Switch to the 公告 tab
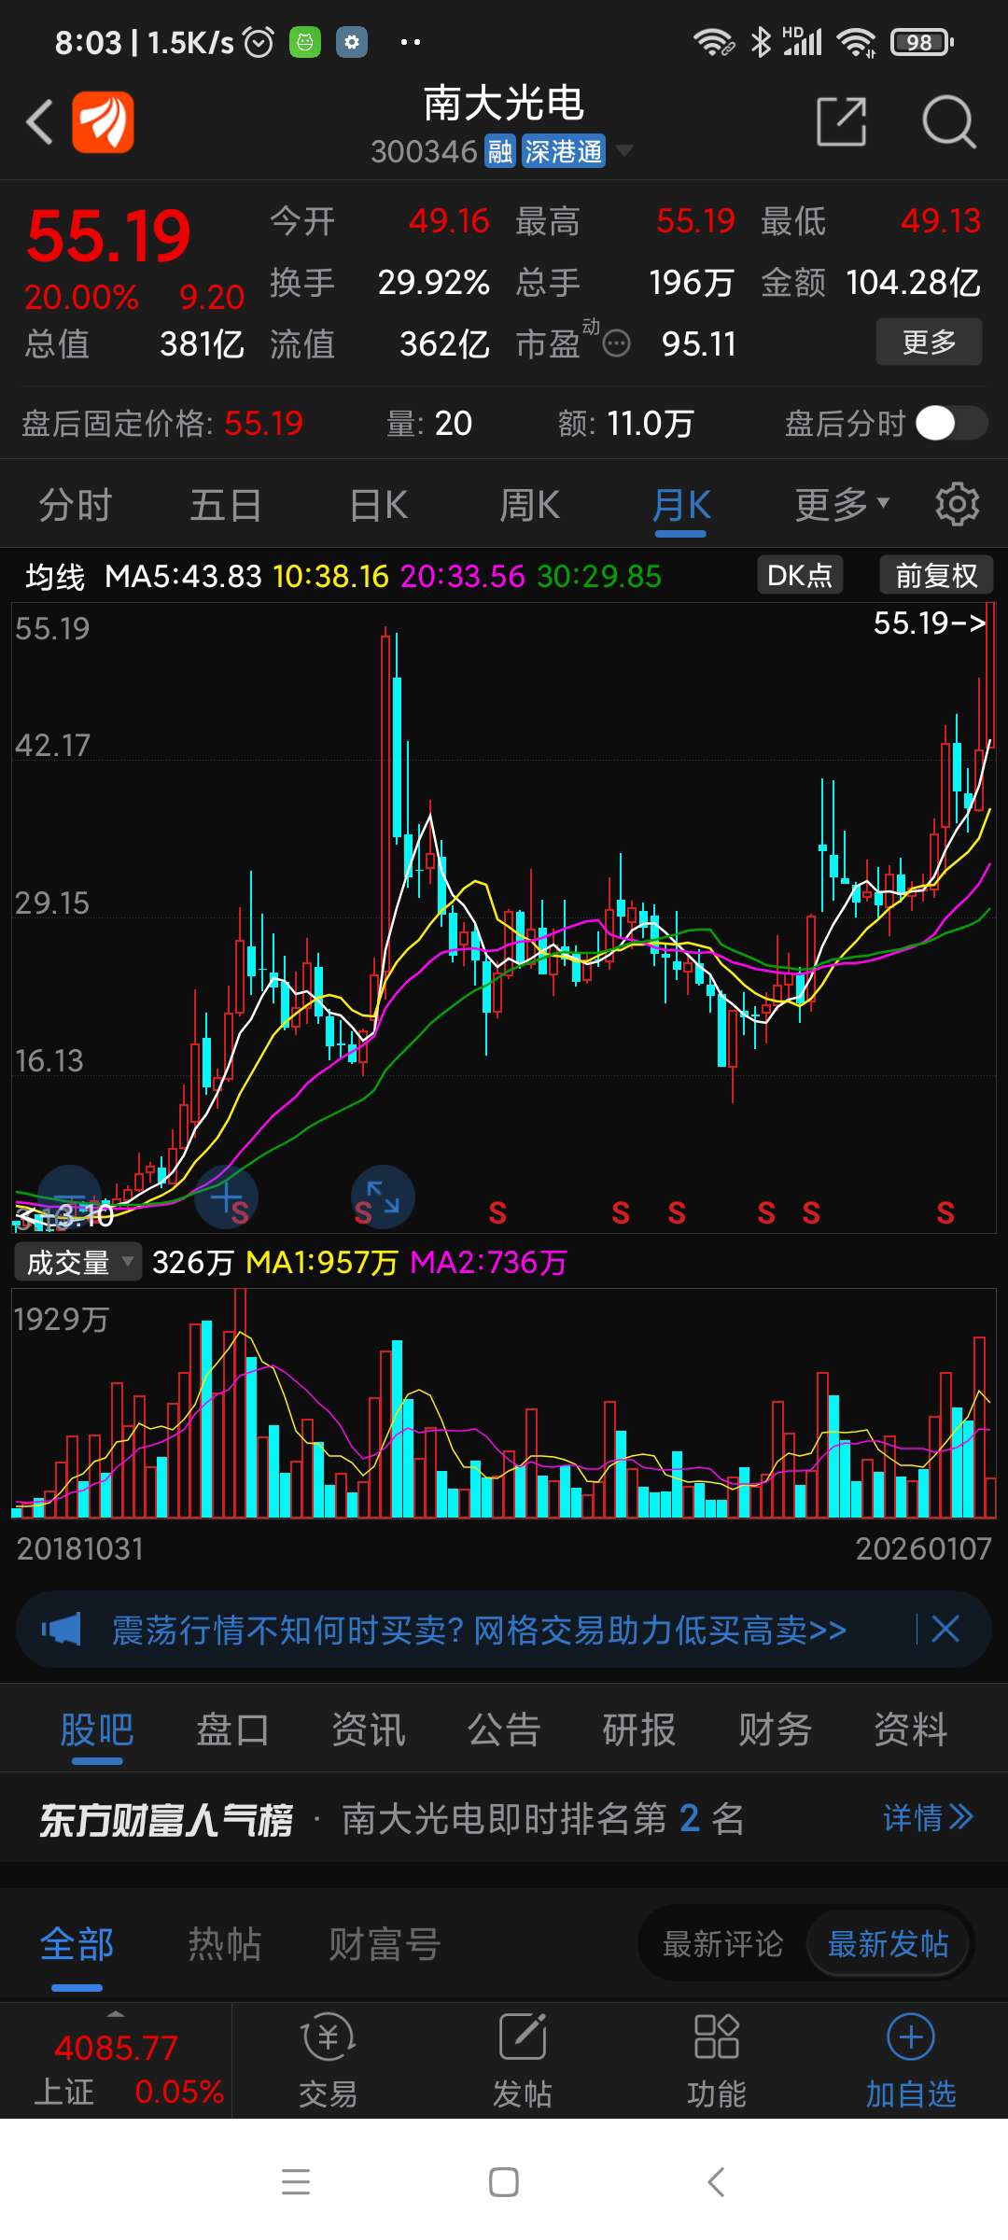This screenshot has width=1008, height=2240. click(x=504, y=1729)
